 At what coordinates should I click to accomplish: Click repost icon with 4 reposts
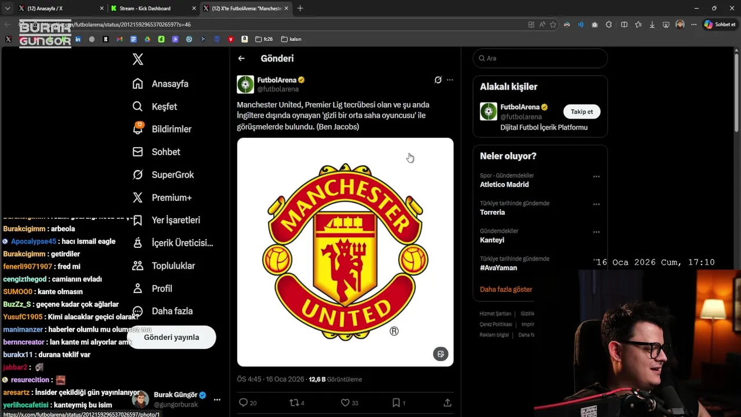[297, 403]
